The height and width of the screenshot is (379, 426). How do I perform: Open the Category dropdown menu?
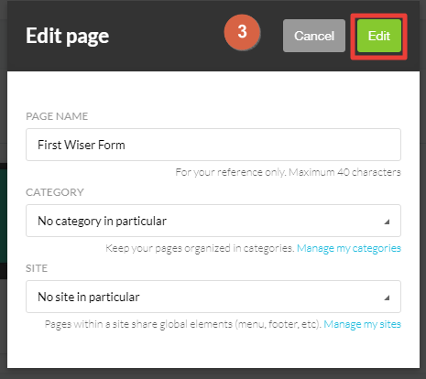tap(213, 221)
